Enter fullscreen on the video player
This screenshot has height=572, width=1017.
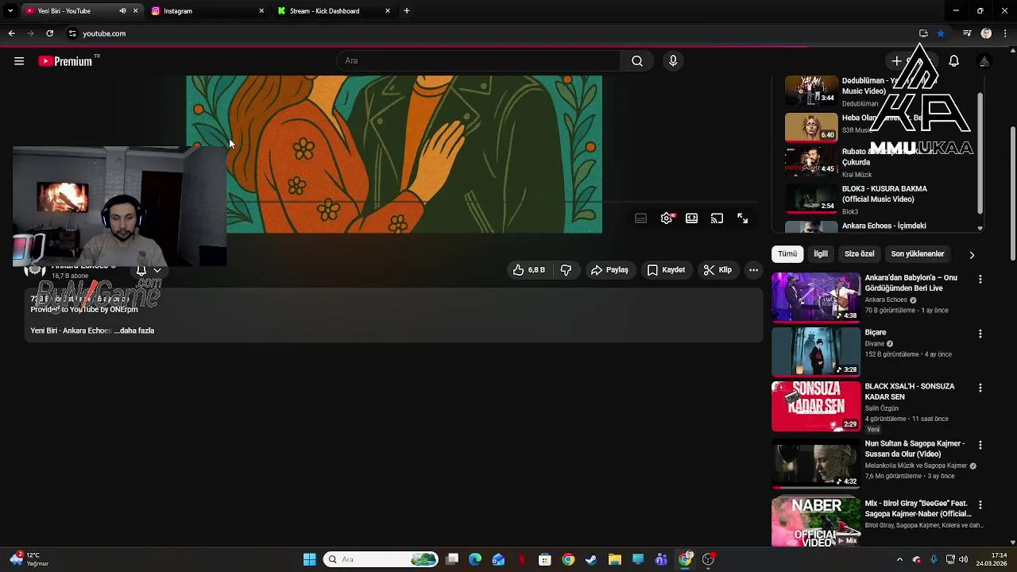[743, 218]
